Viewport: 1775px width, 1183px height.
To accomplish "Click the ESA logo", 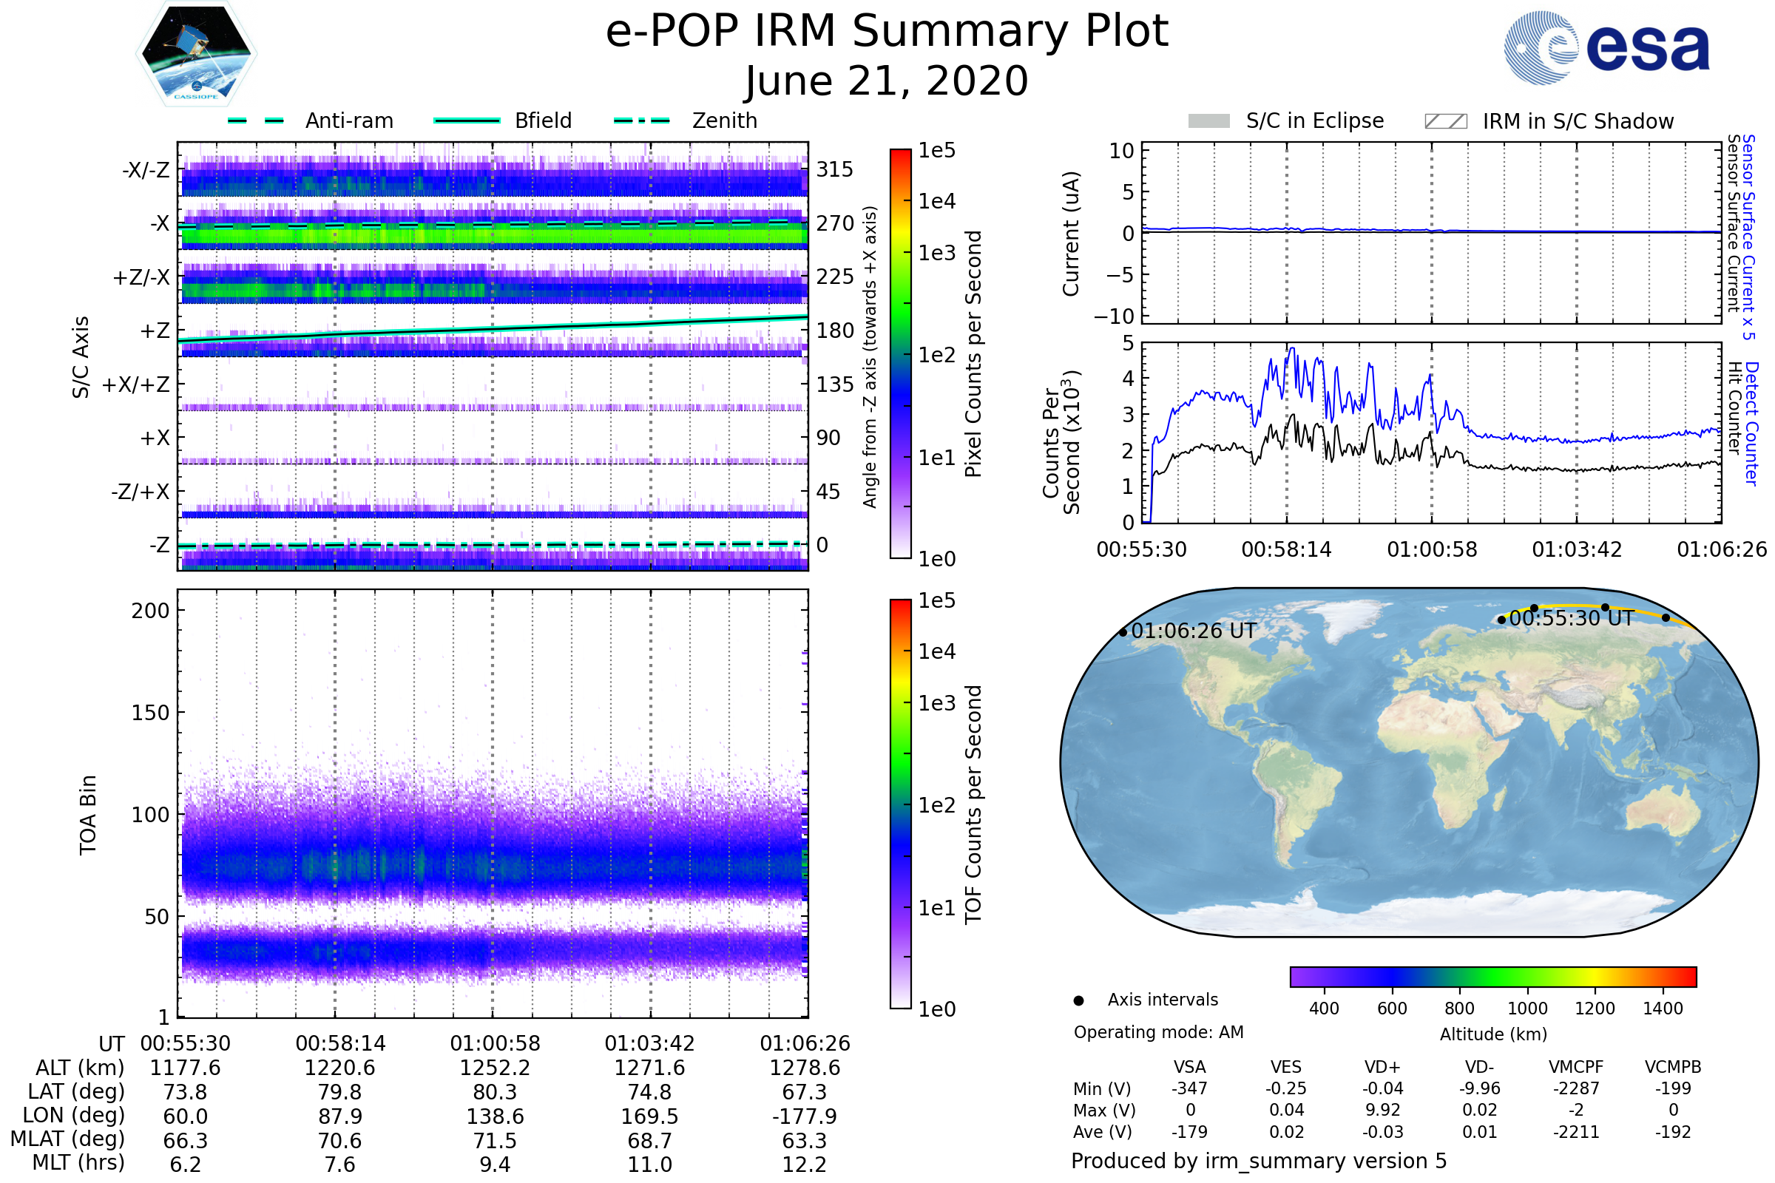I will click(1606, 48).
